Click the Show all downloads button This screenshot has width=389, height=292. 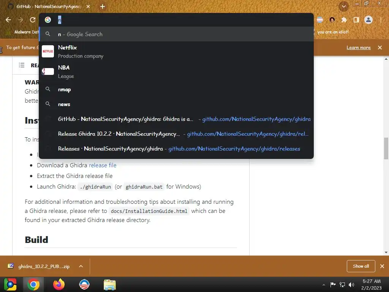point(361,266)
